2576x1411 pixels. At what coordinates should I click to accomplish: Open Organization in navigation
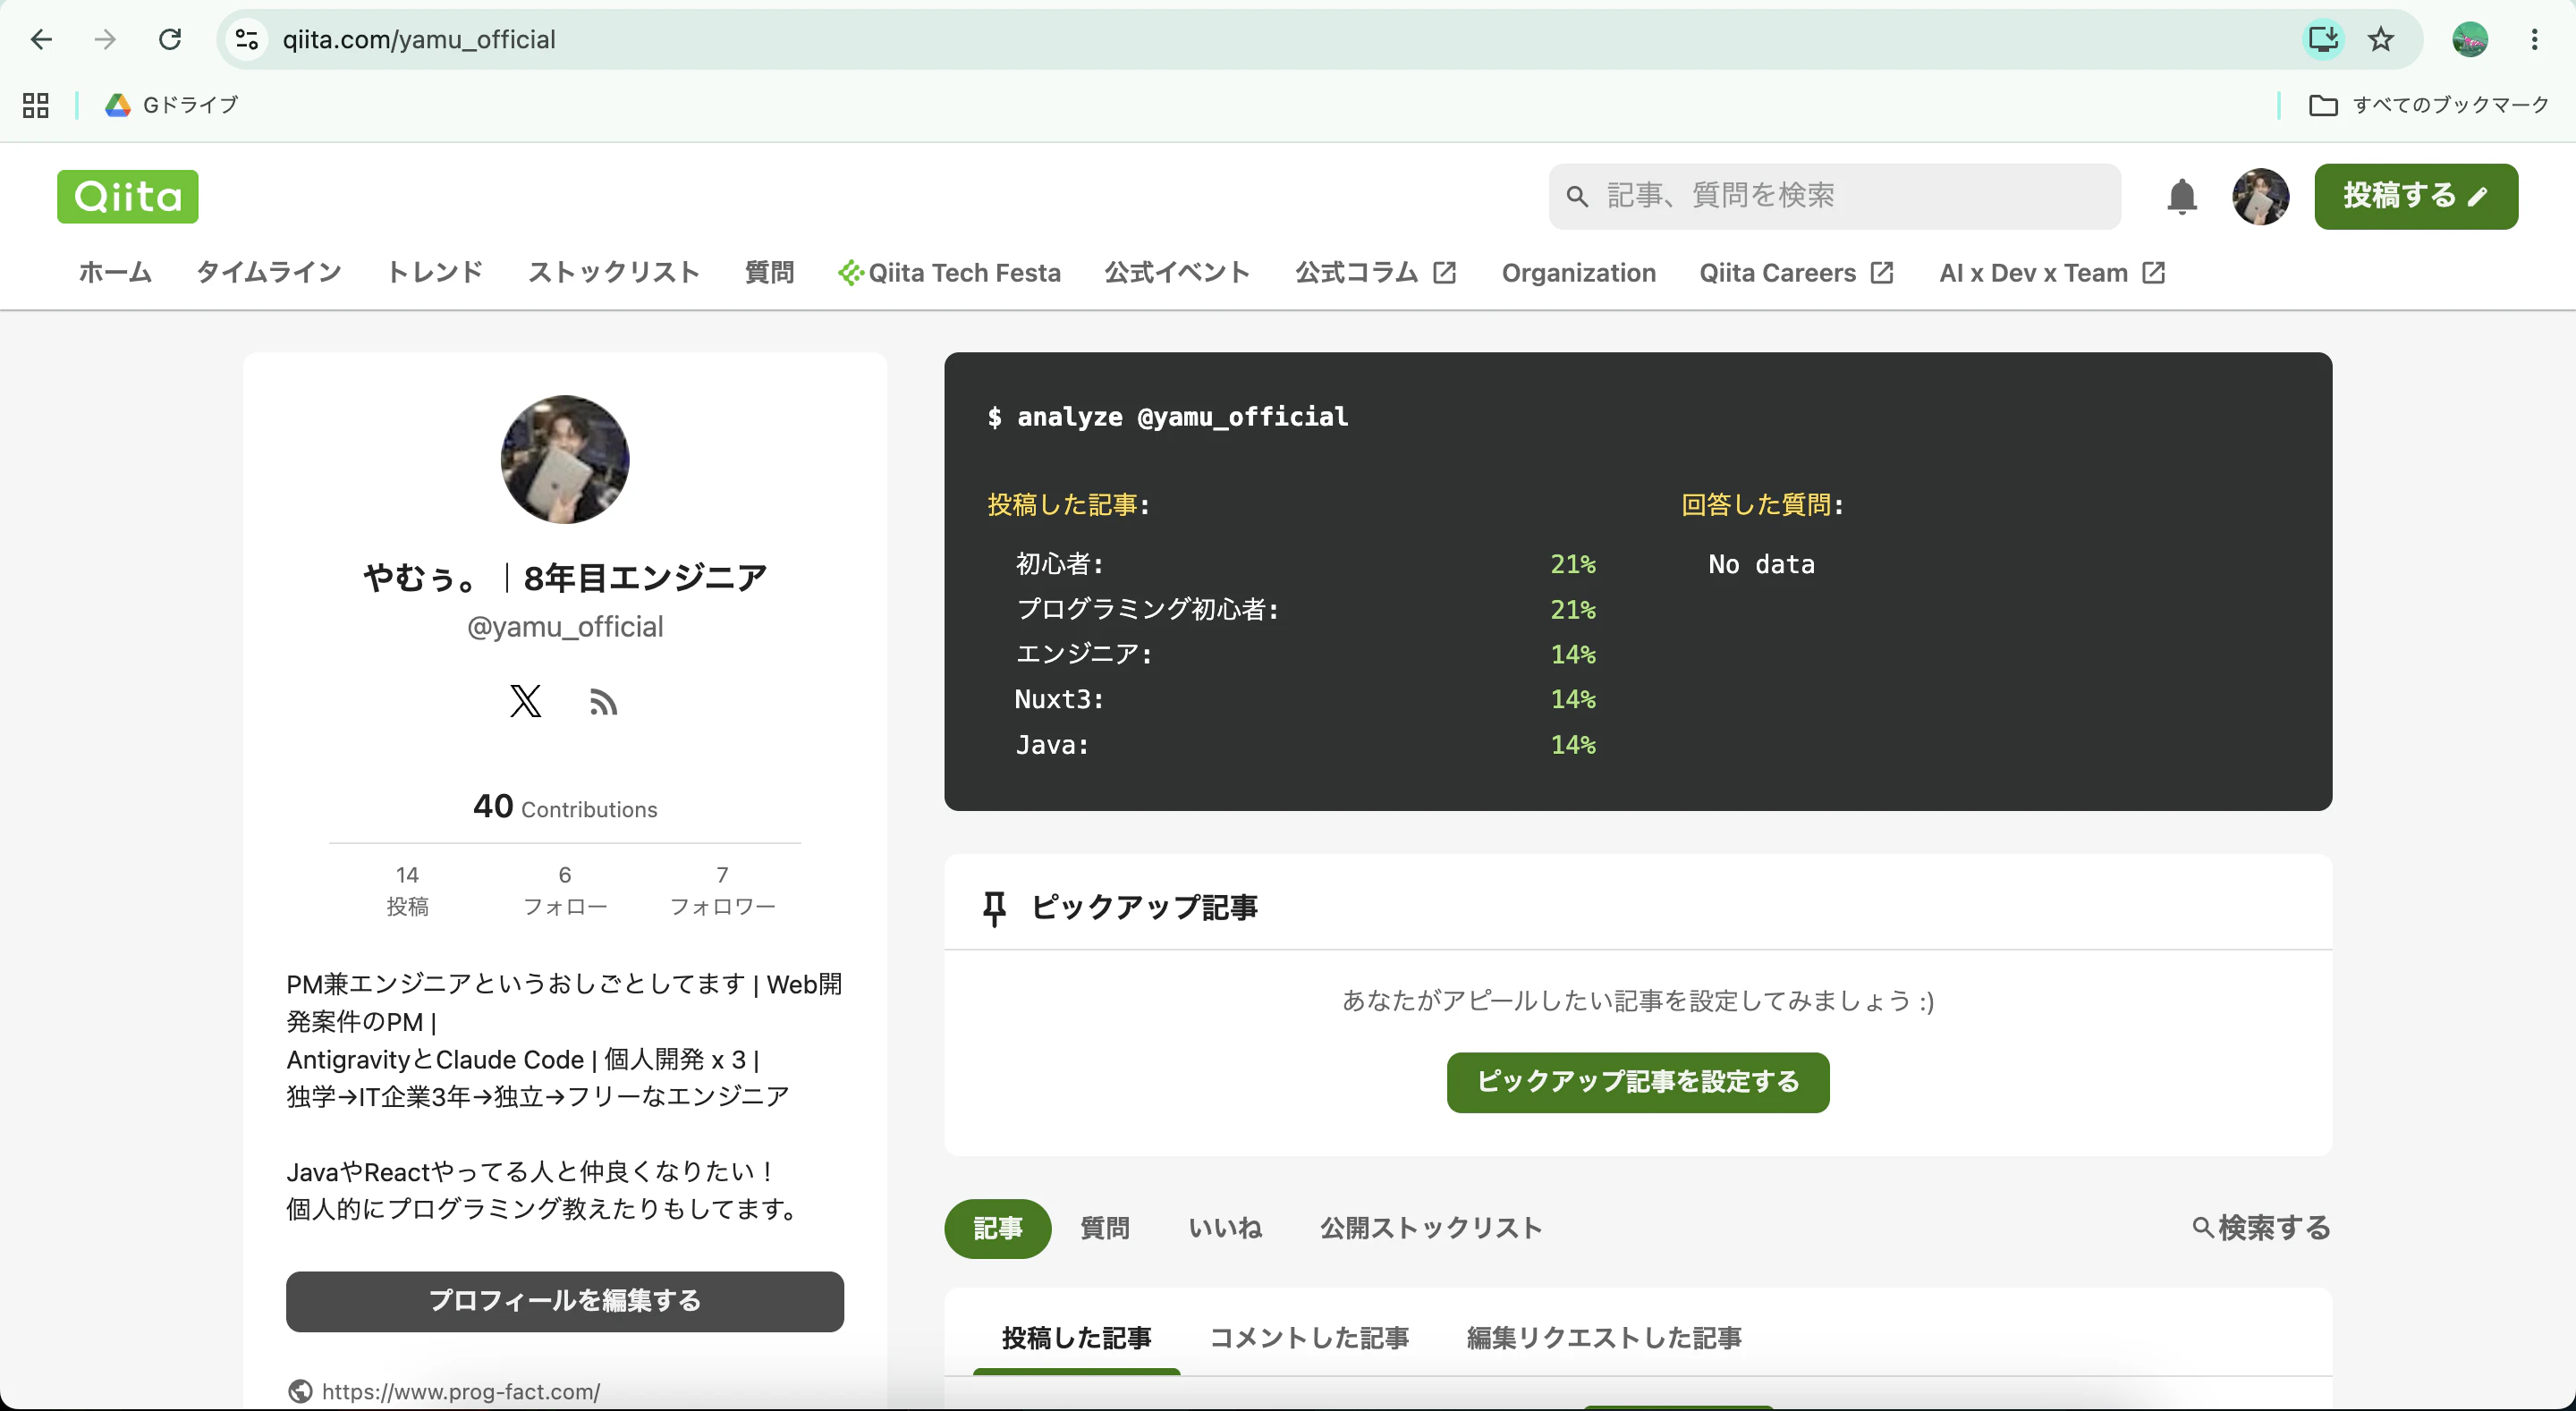1578,273
